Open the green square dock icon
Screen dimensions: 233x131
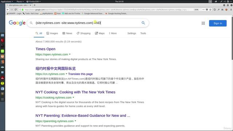click(x=3, y=51)
